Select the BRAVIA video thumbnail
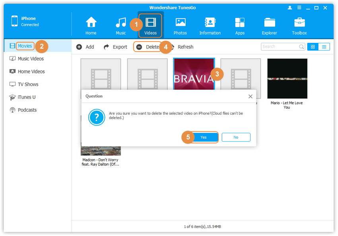 coord(194,75)
